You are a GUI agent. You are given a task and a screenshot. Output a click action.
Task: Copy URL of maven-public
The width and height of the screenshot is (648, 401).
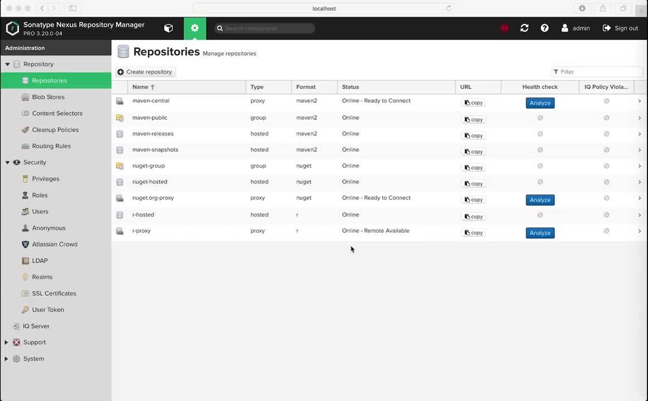[x=474, y=119]
